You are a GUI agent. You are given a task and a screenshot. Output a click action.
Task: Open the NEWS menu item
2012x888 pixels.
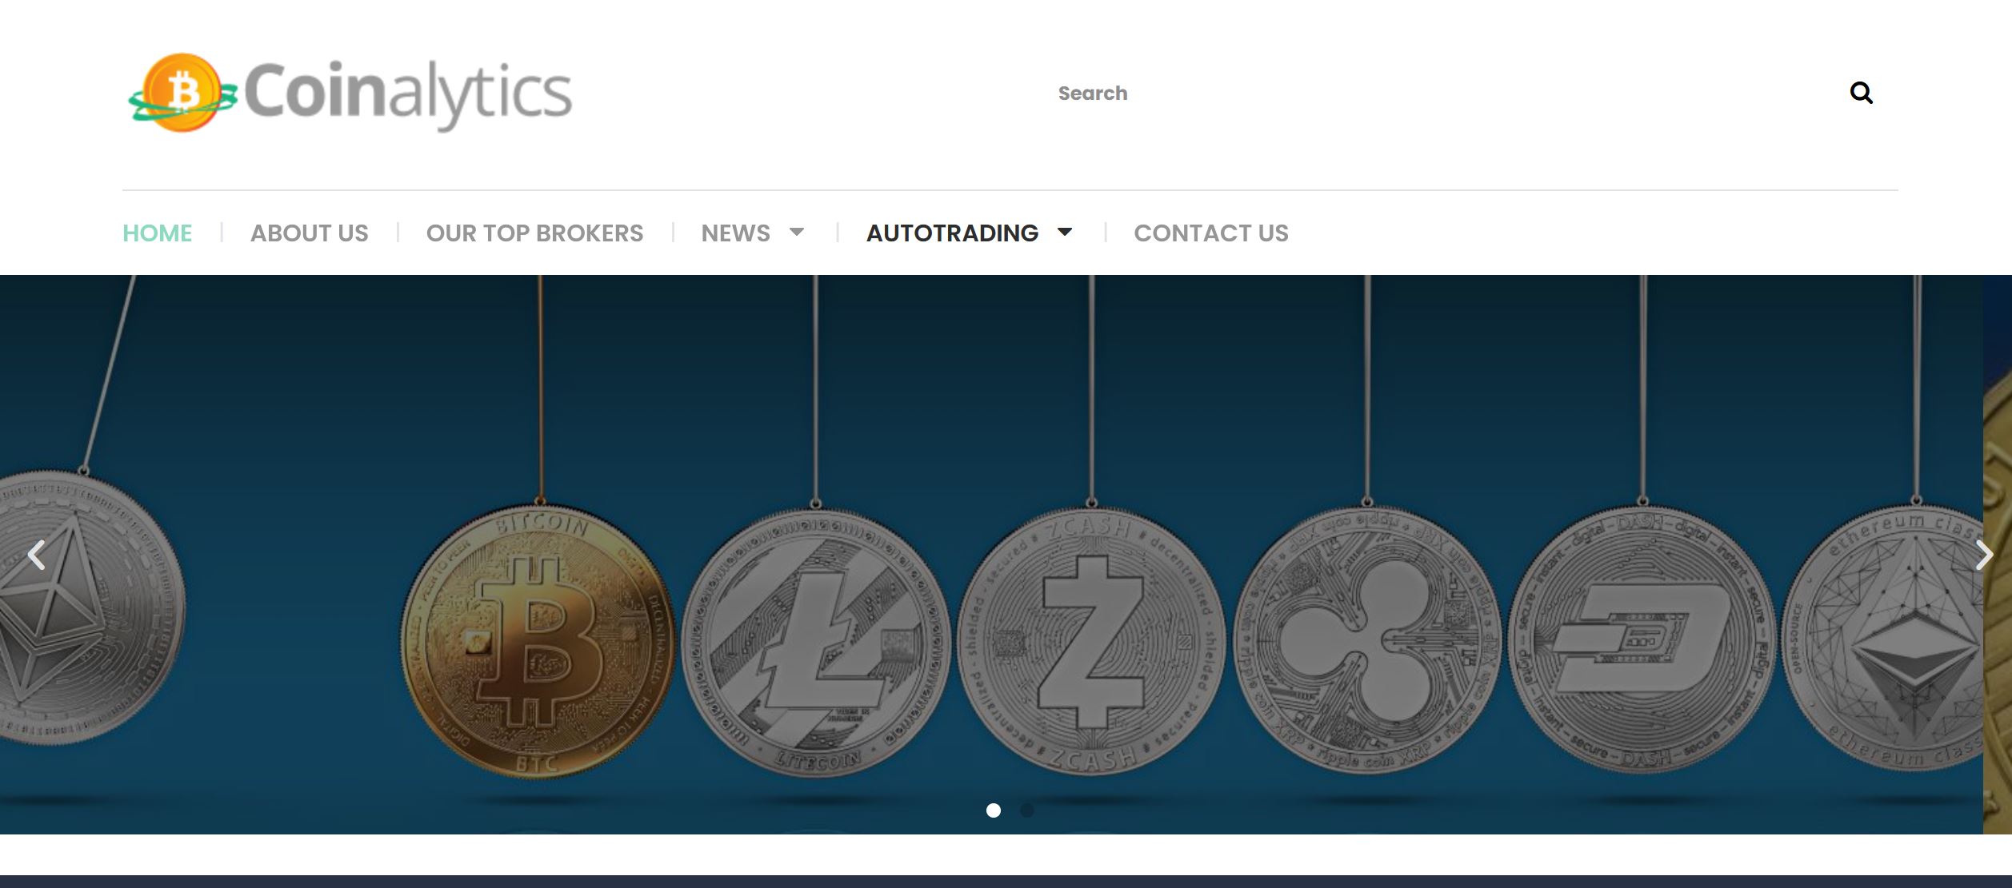click(735, 233)
